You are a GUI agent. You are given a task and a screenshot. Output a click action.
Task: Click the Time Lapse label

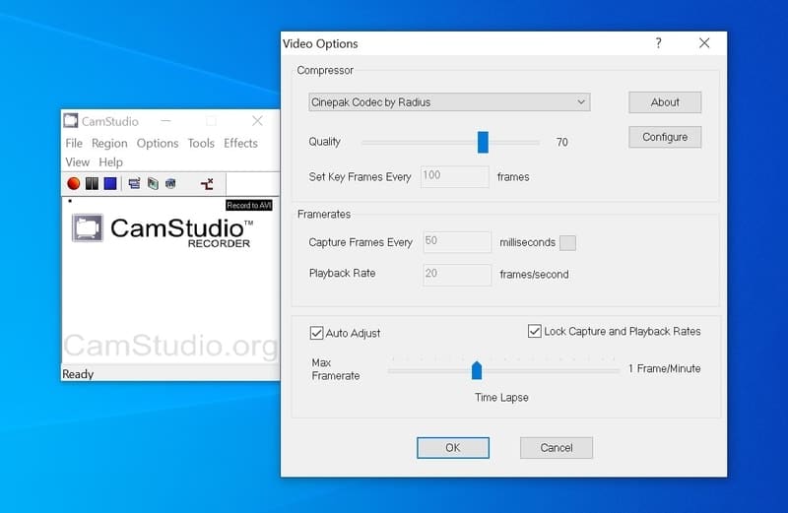tap(501, 398)
